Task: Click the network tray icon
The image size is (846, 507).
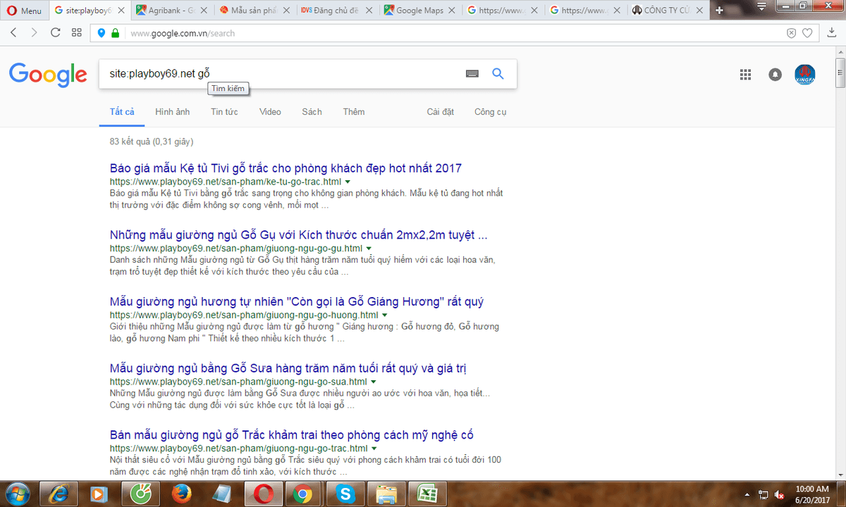Action: [763, 494]
